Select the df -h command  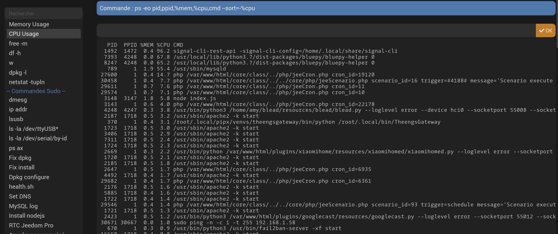coord(15,53)
